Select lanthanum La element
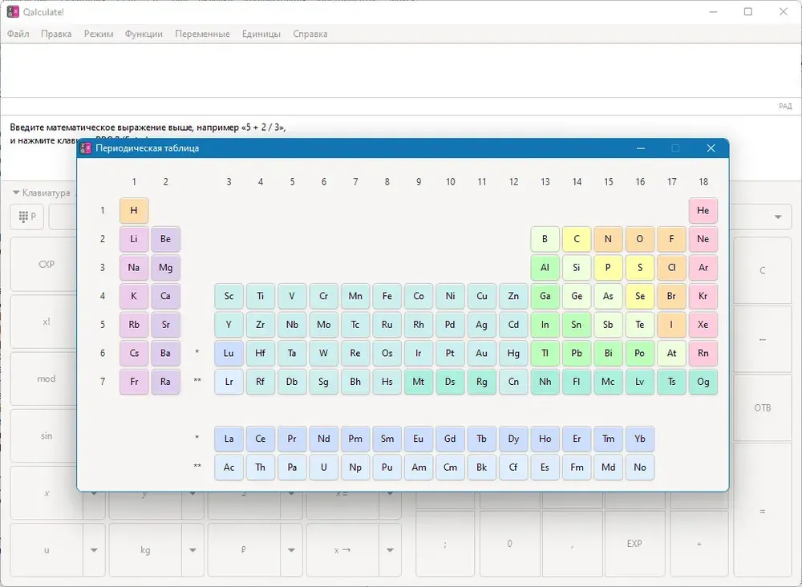Image resolution: width=802 pixels, height=587 pixels. (229, 439)
